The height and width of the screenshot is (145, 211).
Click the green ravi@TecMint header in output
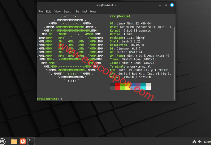pyautogui.click(x=120, y=16)
